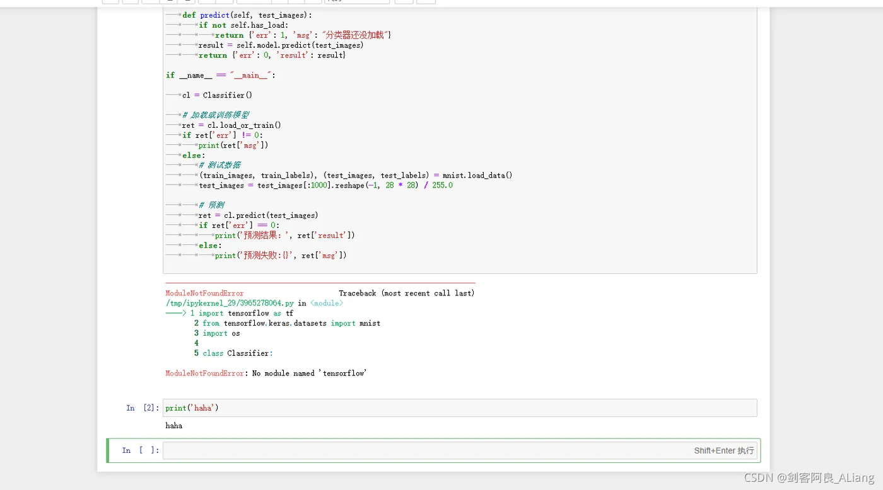Click traceback line 3 import os
The image size is (883, 490).
pyautogui.click(x=217, y=333)
